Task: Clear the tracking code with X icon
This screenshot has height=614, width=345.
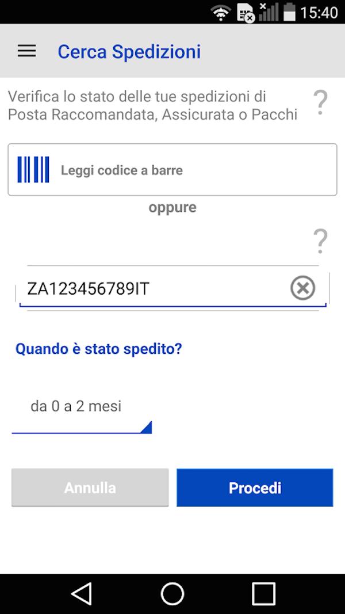Action: pyautogui.click(x=302, y=288)
